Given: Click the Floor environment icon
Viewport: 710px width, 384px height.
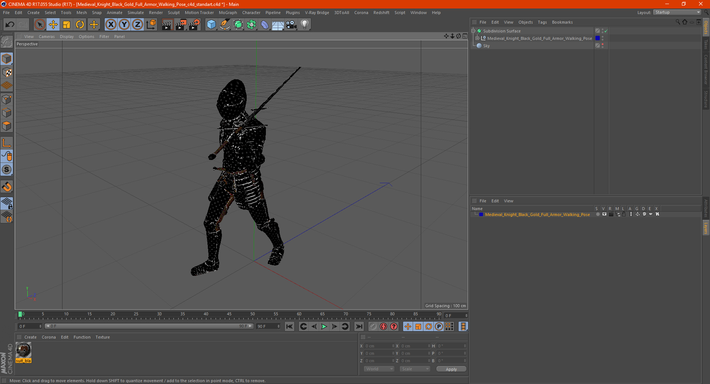Looking at the screenshot, I should click(x=278, y=25).
